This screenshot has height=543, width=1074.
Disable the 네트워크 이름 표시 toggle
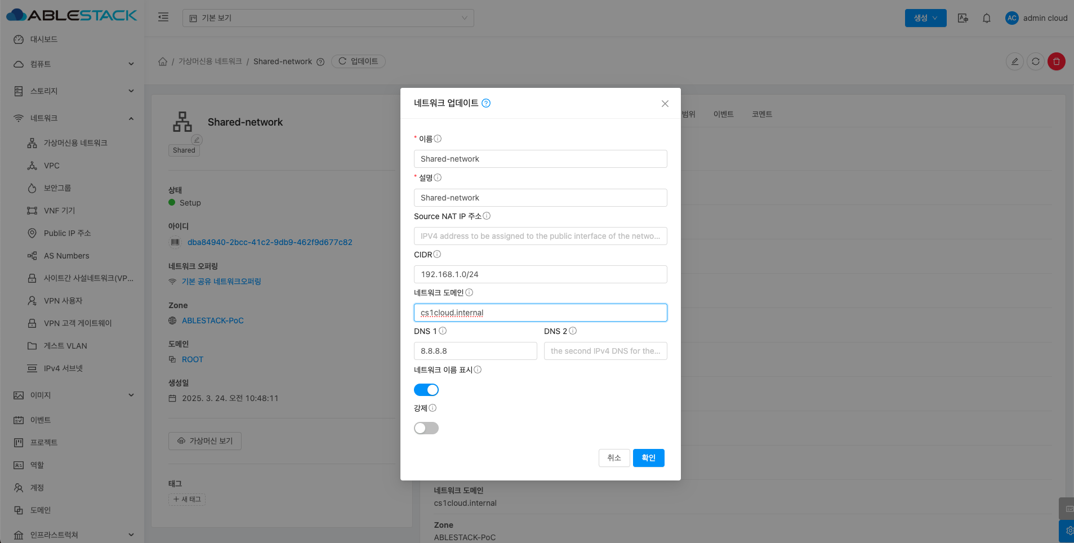426,390
